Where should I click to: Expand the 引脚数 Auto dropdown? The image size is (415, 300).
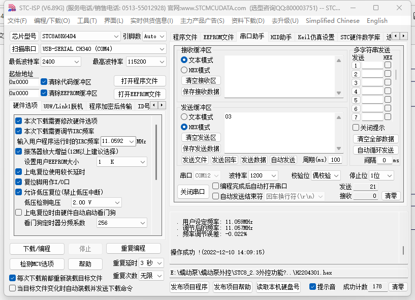tap(162, 36)
